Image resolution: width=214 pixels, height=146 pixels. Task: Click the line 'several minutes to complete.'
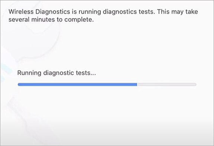(51, 20)
